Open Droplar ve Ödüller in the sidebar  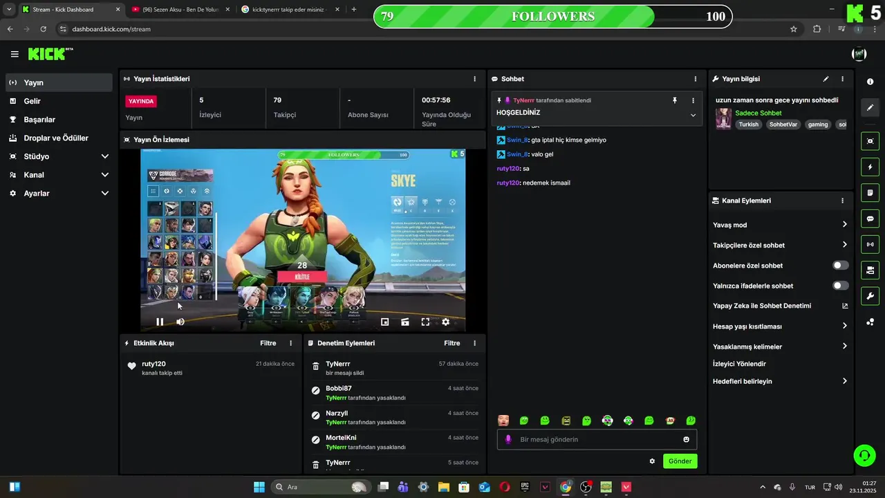click(x=59, y=138)
